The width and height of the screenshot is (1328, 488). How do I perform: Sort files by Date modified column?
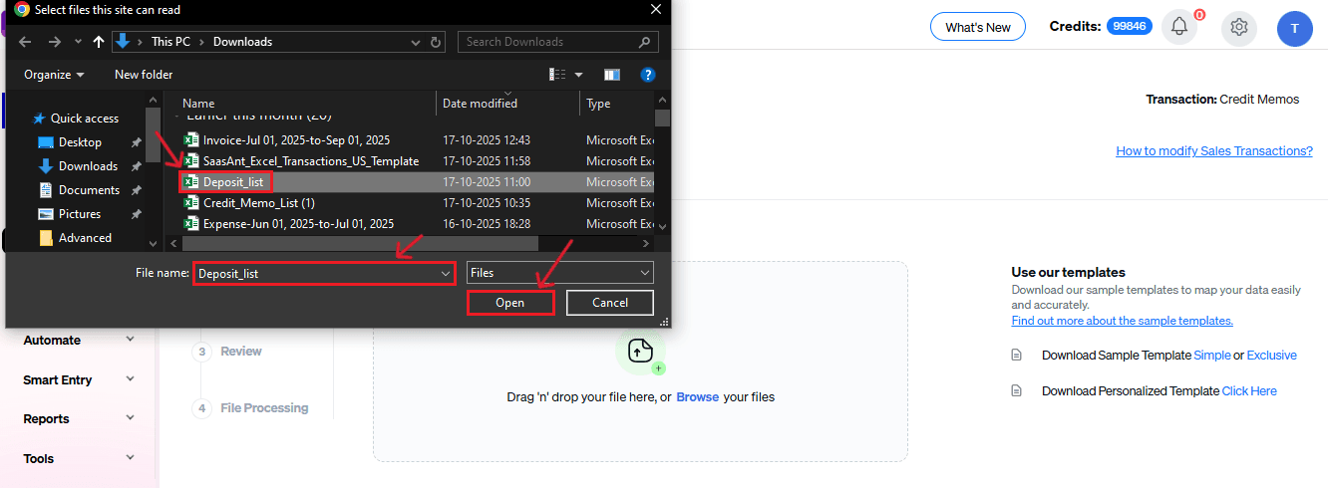[x=480, y=104]
